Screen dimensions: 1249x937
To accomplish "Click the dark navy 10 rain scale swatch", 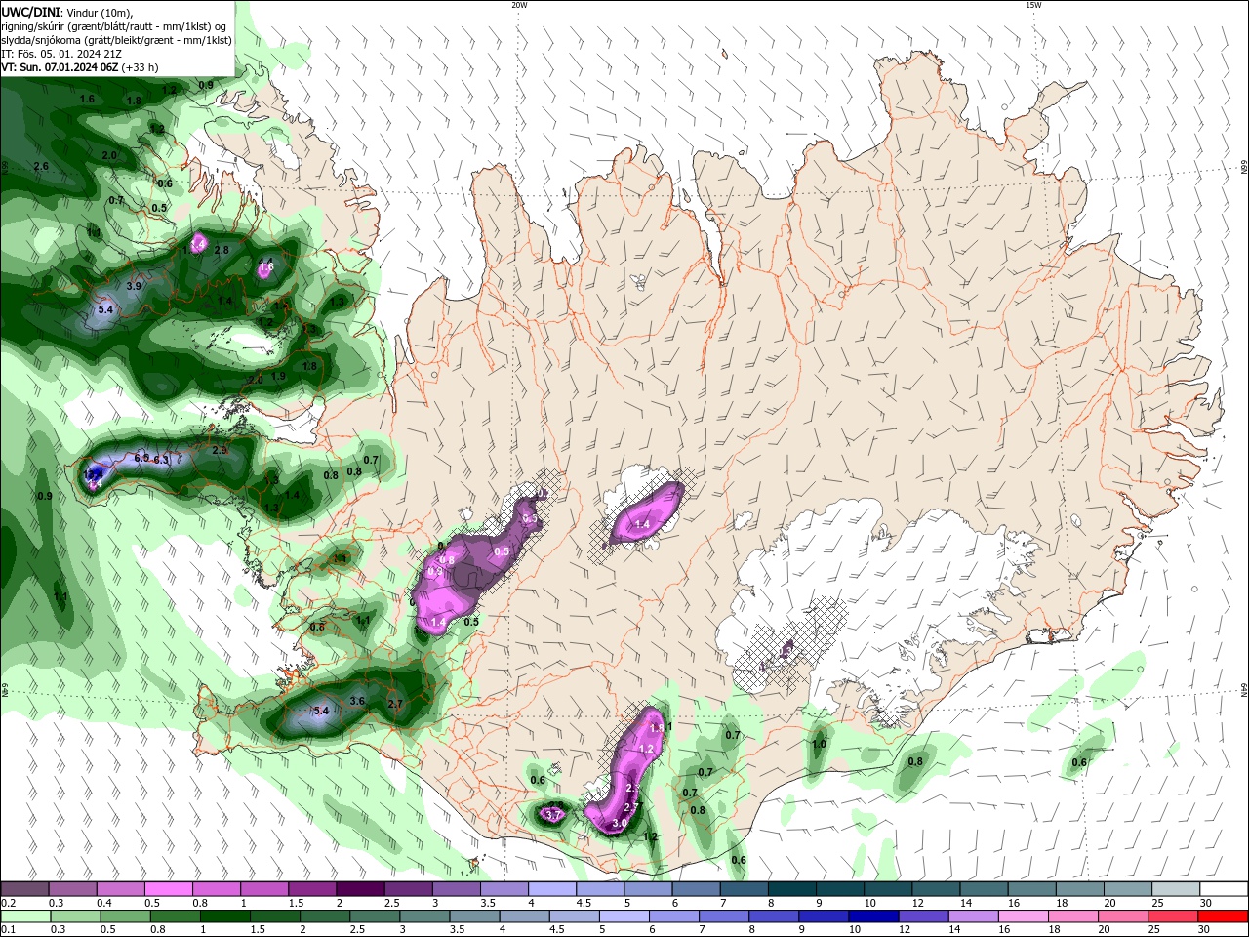I will coord(871,917).
